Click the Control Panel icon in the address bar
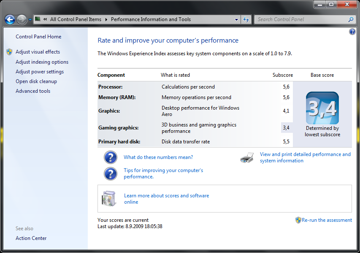 [38, 19]
